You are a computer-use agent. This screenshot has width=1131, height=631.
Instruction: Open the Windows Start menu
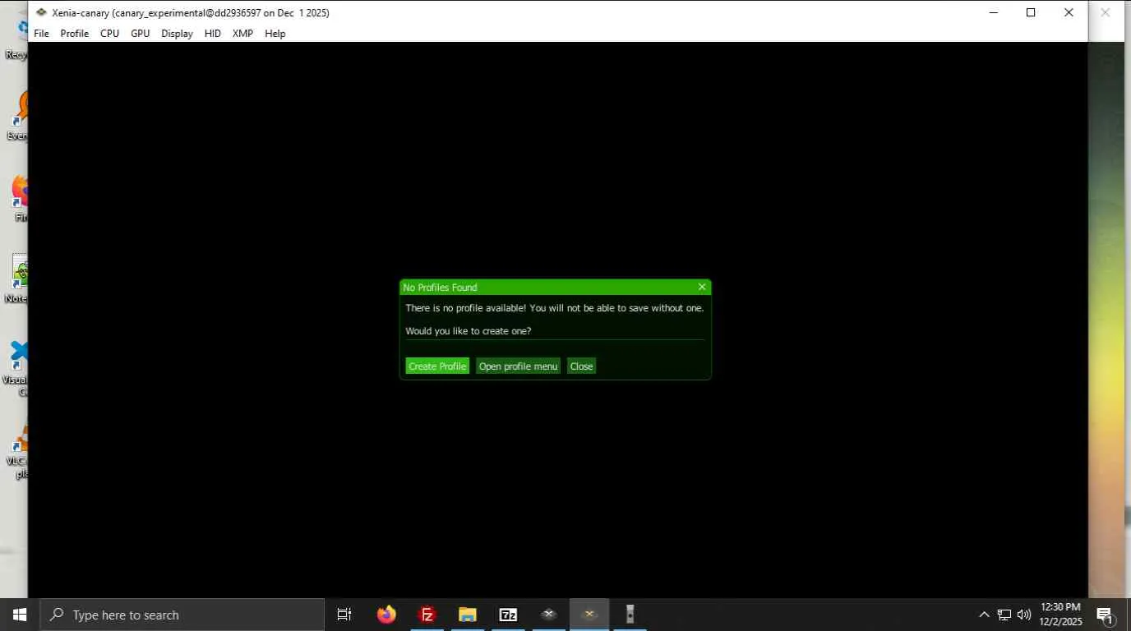click(20, 615)
